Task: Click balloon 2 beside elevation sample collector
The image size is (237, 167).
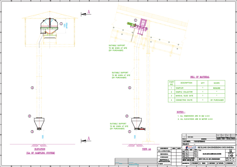Action: [x=30, y=116]
